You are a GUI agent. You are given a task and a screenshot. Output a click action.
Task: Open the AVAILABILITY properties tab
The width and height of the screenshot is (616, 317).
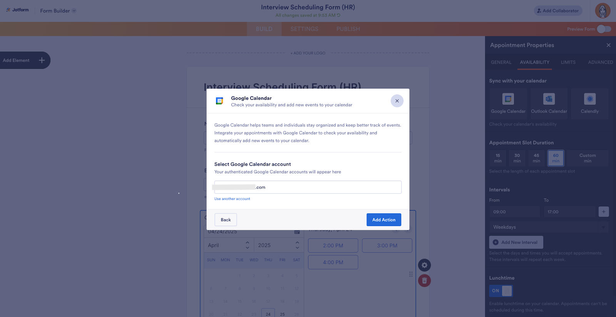535,62
